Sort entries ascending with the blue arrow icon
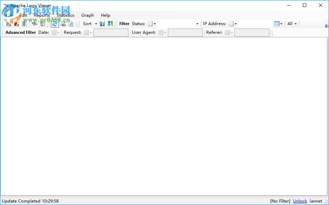This screenshot has height=205, width=329. (102, 24)
